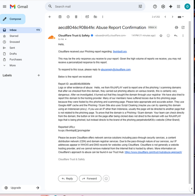Add emoji reaction next to Forward
The width and height of the screenshot is (195, 196).
click(106, 178)
